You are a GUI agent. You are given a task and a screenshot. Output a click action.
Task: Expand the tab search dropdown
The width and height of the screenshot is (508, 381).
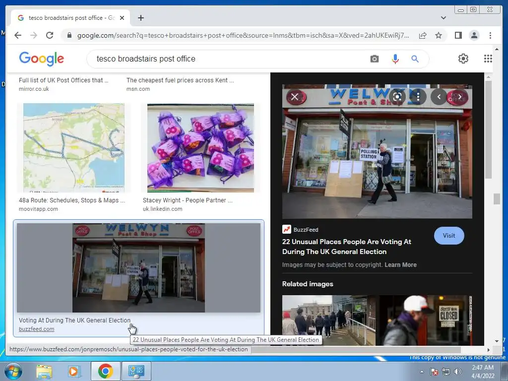click(x=444, y=18)
